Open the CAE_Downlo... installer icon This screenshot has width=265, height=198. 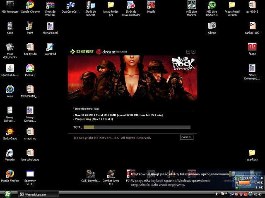tap(91, 176)
